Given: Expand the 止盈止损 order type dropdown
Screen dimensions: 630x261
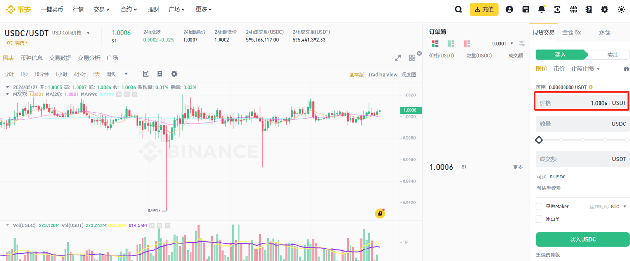Looking at the screenshot, I should (x=585, y=69).
